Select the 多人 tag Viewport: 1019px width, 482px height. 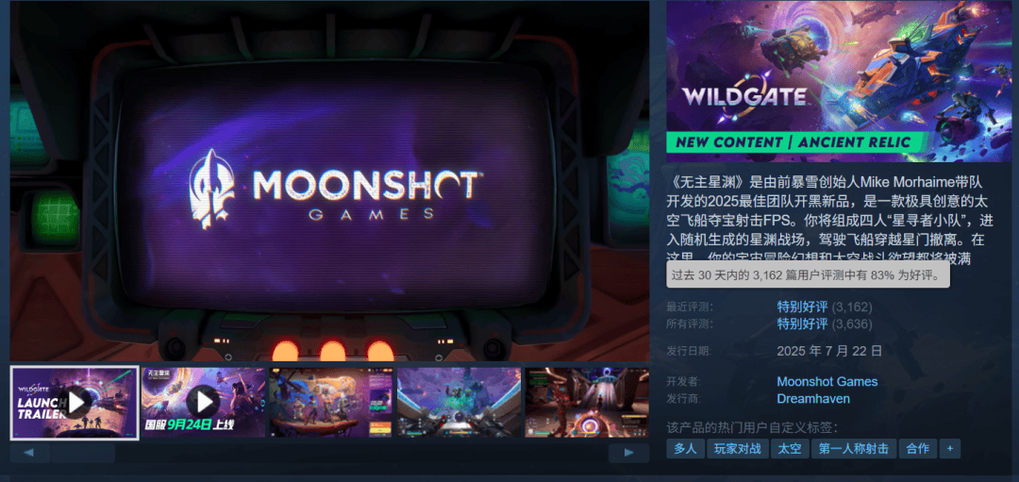[685, 448]
